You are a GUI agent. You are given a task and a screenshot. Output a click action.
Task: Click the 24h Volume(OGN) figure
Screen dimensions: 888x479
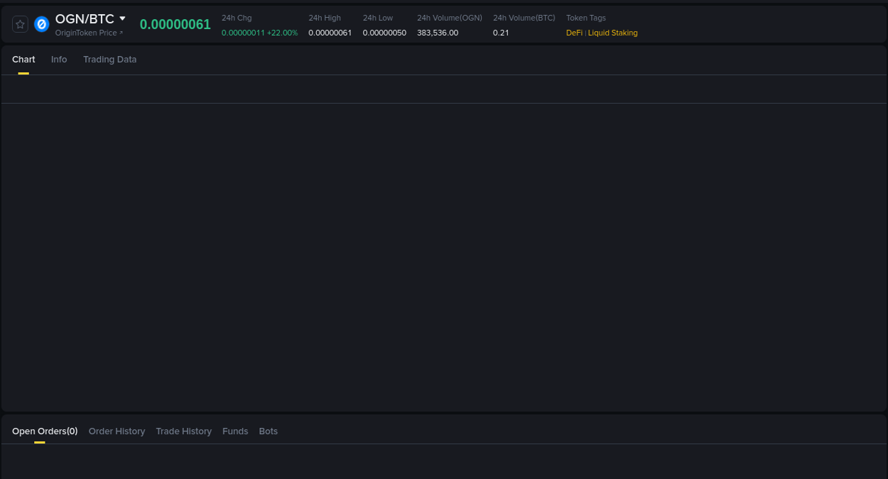pyautogui.click(x=438, y=32)
